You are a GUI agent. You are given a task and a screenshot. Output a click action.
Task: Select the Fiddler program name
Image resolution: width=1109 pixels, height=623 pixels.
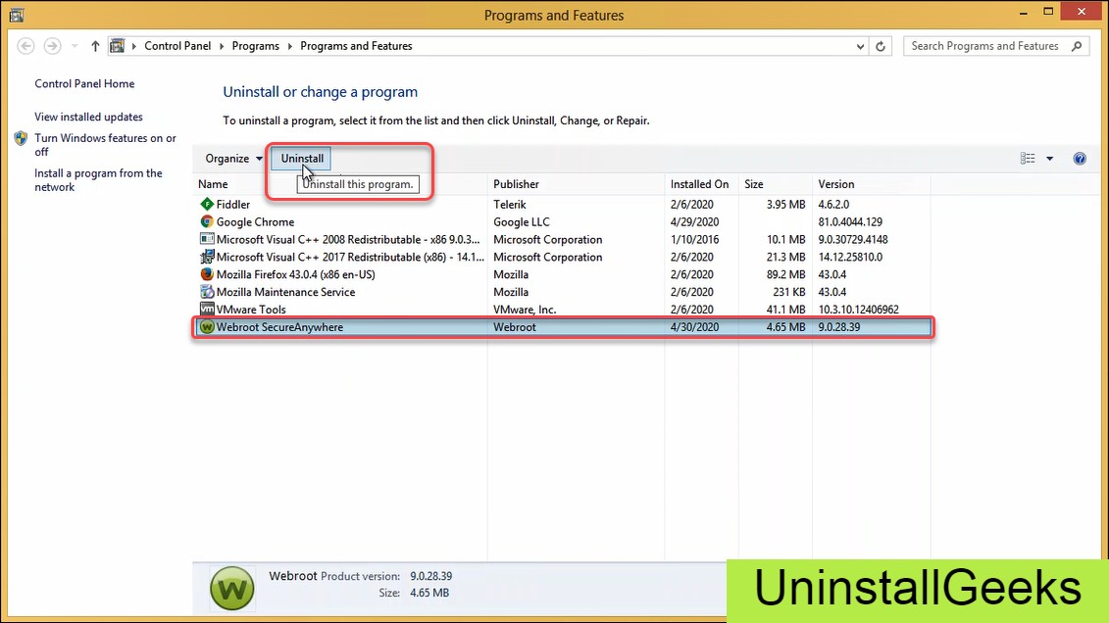(x=233, y=204)
